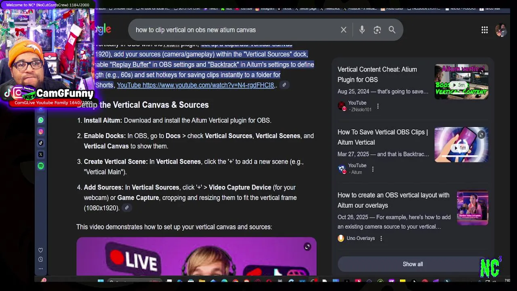Click the highlighted 'Replay Buffer' text
Image resolution: width=517 pixels, height=291 pixels.
pyautogui.click(x=130, y=65)
